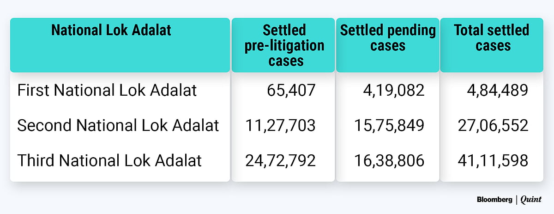
Task: Click the Settled pre-litigation cases header
Action: click(x=284, y=45)
